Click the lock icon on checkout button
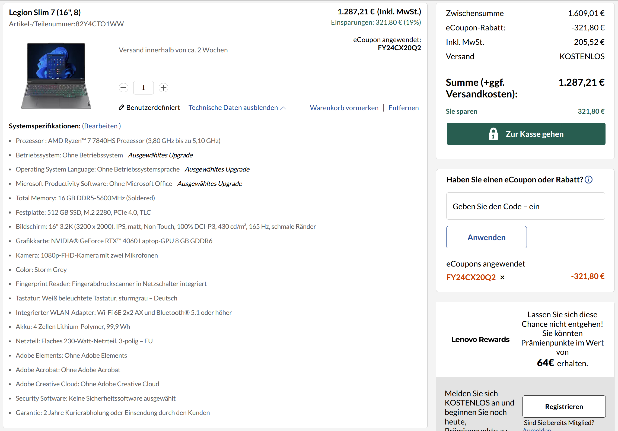618x431 pixels. [493, 134]
